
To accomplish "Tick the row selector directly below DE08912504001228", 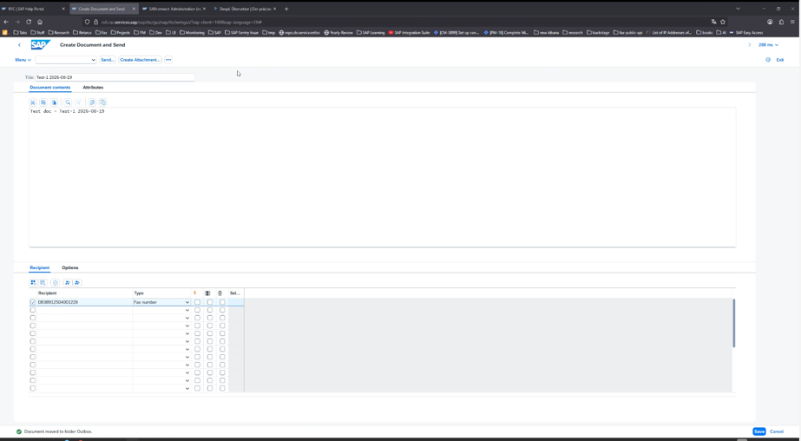I will 33,310.
